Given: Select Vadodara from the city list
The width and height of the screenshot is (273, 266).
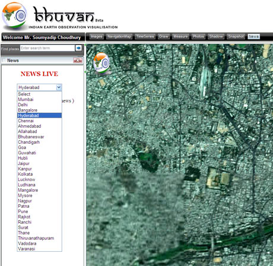Looking at the screenshot, I should click(40, 243).
